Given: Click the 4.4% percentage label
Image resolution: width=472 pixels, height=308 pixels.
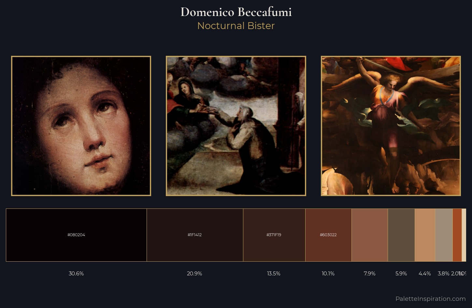Looking at the screenshot, I should [x=425, y=273].
